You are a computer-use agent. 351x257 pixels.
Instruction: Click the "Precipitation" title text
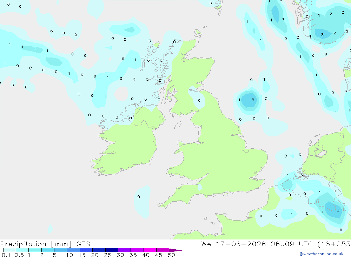point(23,244)
